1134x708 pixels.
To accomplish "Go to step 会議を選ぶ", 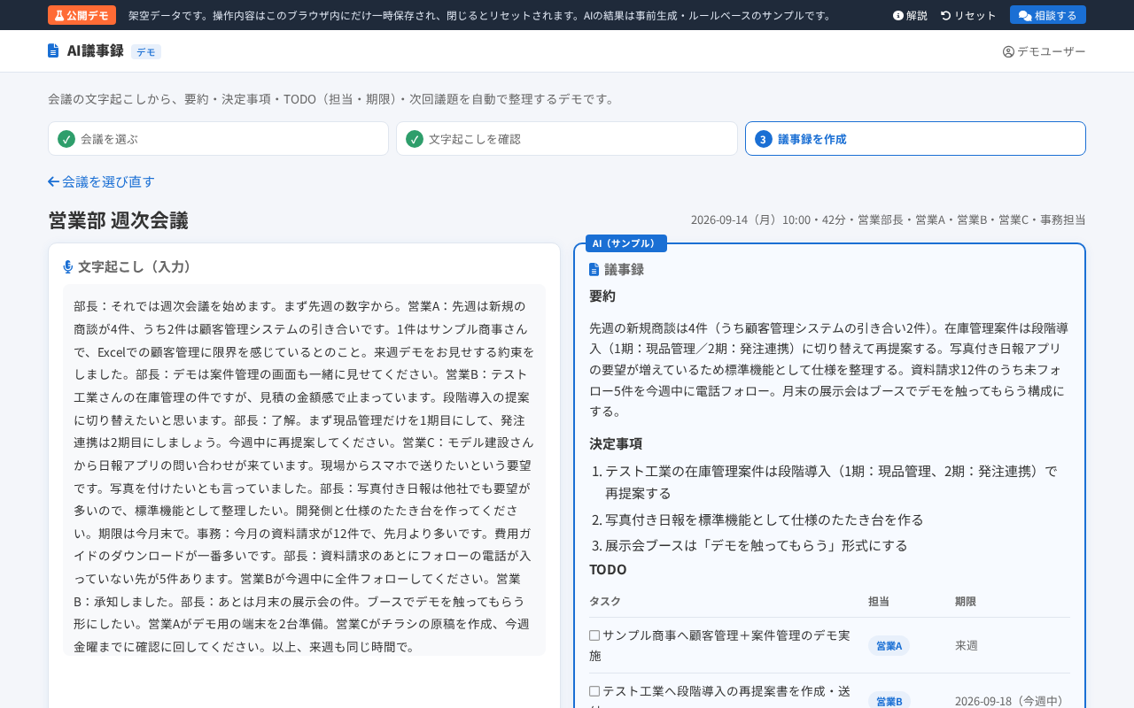I will point(218,139).
